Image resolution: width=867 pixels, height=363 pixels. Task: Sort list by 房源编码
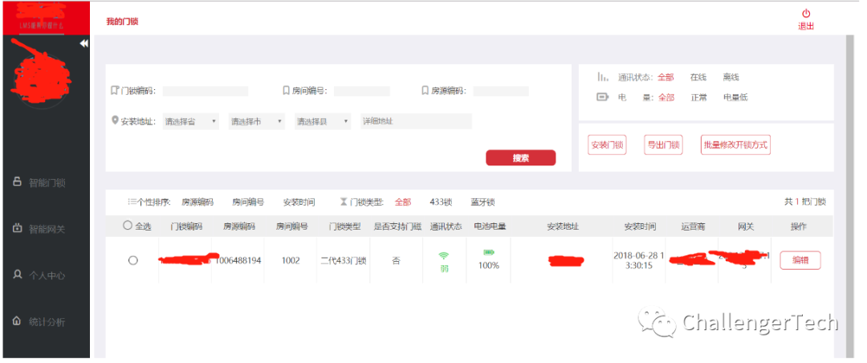[197, 202]
